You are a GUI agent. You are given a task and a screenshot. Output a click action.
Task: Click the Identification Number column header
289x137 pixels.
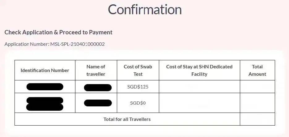pos(45,70)
